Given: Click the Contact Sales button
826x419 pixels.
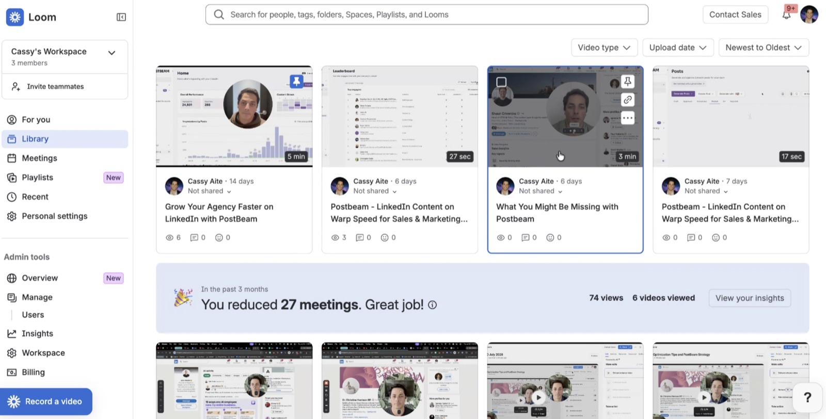Looking at the screenshot, I should [735, 14].
